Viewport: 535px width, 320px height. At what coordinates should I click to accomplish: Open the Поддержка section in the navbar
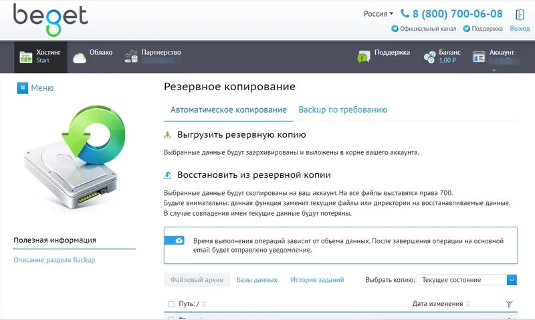pos(384,57)
